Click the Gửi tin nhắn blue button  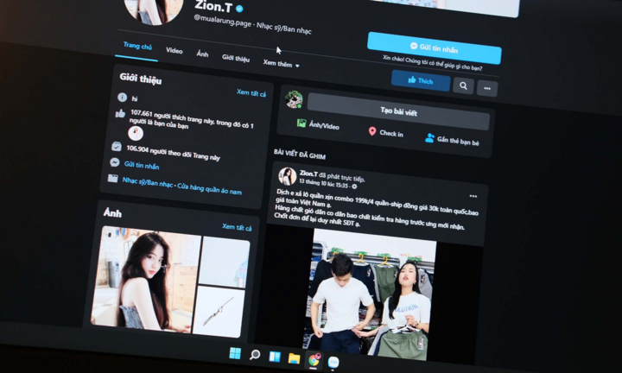click(435, 48)
